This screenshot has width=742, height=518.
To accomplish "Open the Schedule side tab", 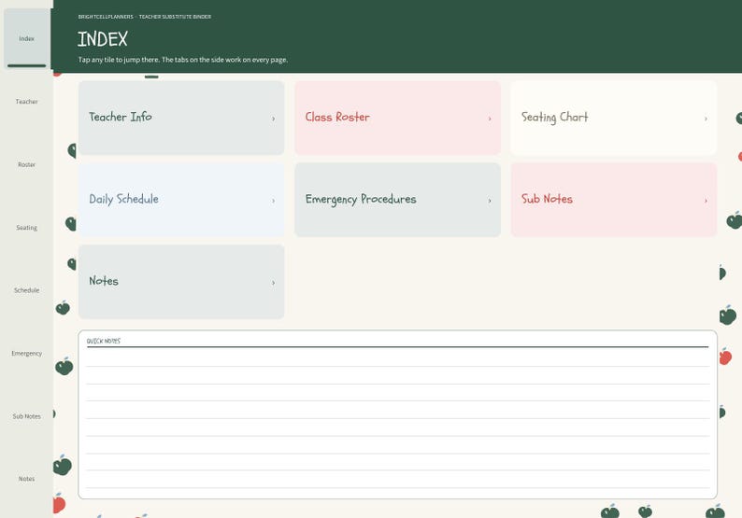I will (x=26, y=290).
